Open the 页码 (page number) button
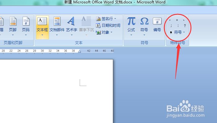 click(x=26, y=26)
